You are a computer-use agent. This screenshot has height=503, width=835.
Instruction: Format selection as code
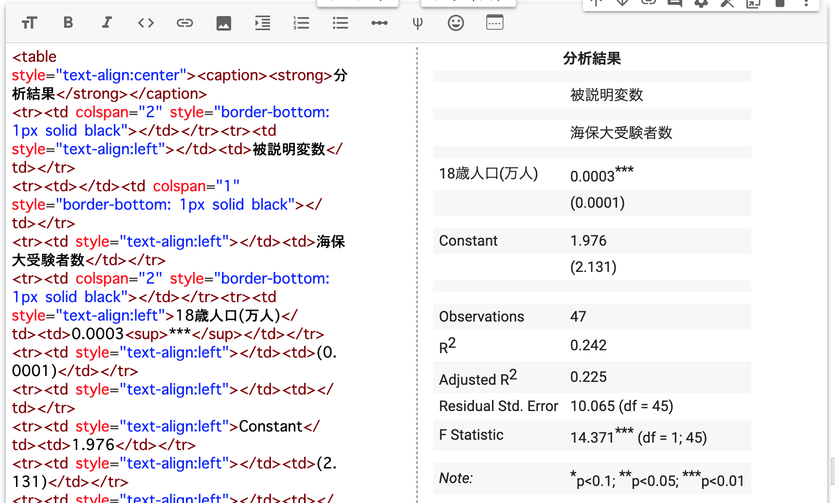145,23
